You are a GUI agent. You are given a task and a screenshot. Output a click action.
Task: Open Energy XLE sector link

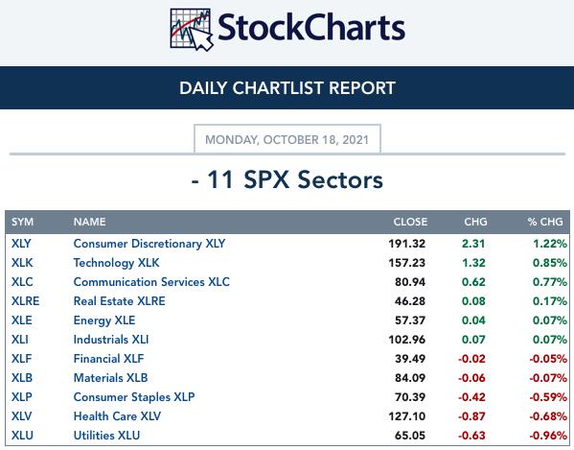pyautogui.click(x=104, y=320)
